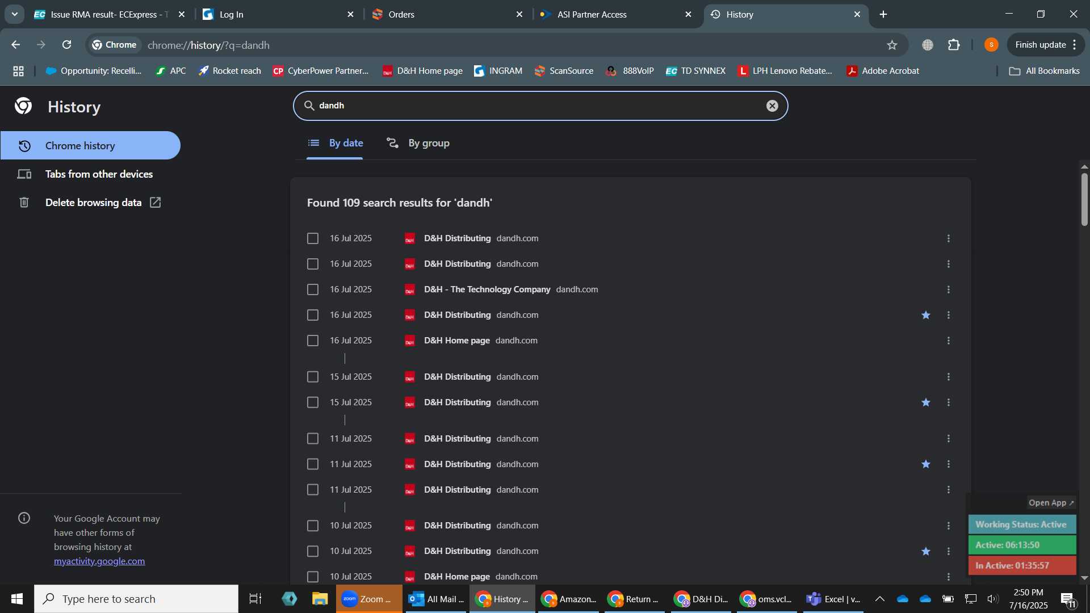Screen dimensions: 1090x613
Task: Check the first 11 Jul D&H Distributing entry
Action: coord(313,439)
